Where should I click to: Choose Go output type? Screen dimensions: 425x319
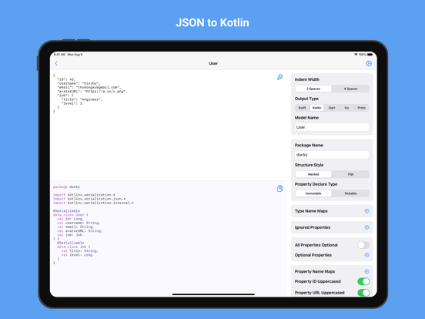click(346, 108)
